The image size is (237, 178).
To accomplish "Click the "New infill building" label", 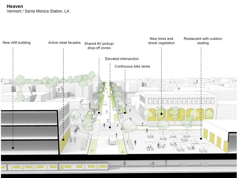I will click(16, 43).
